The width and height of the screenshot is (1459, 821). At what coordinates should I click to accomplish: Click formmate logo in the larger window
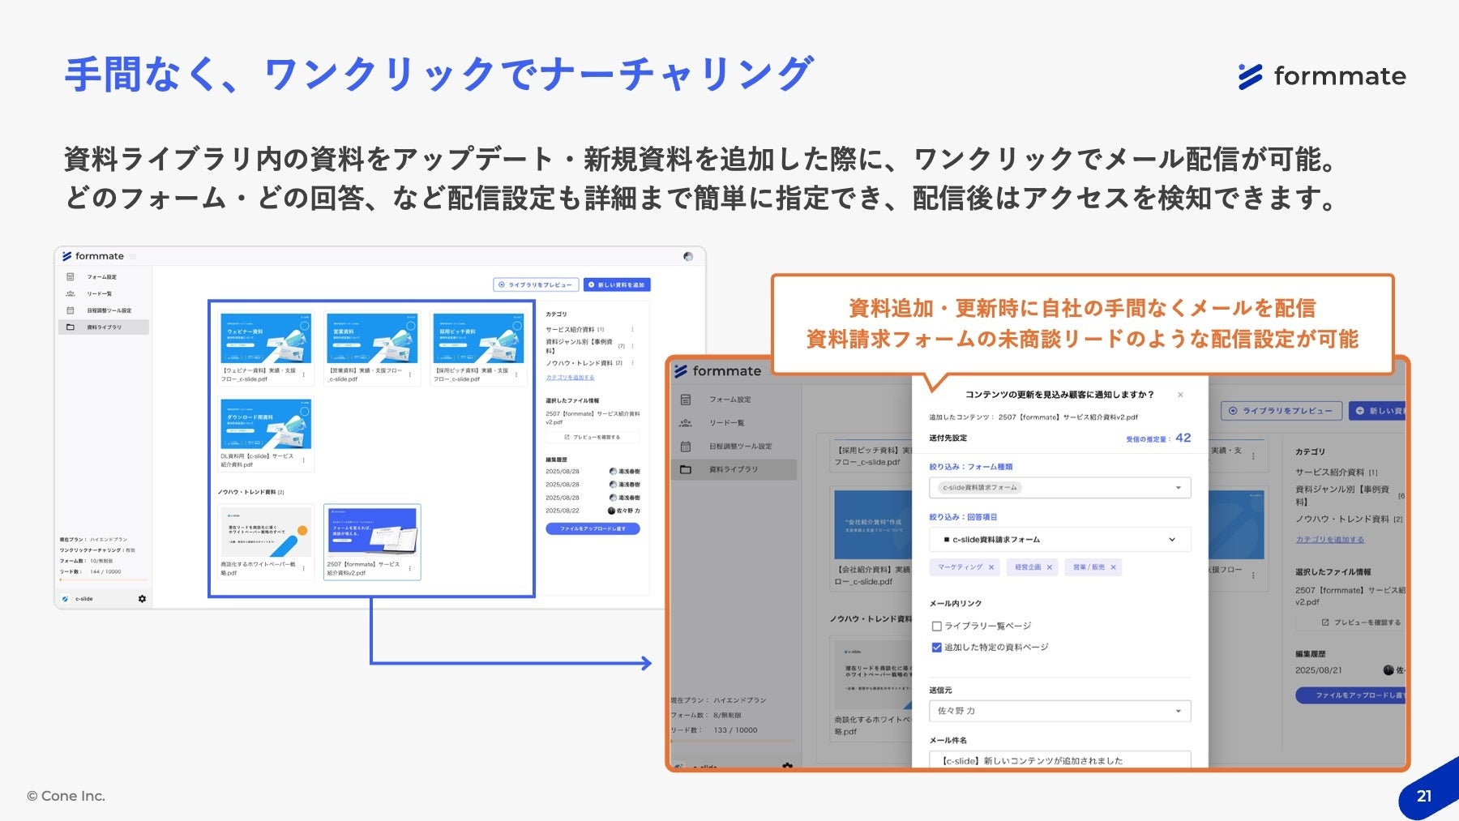[x=717, y=371]
